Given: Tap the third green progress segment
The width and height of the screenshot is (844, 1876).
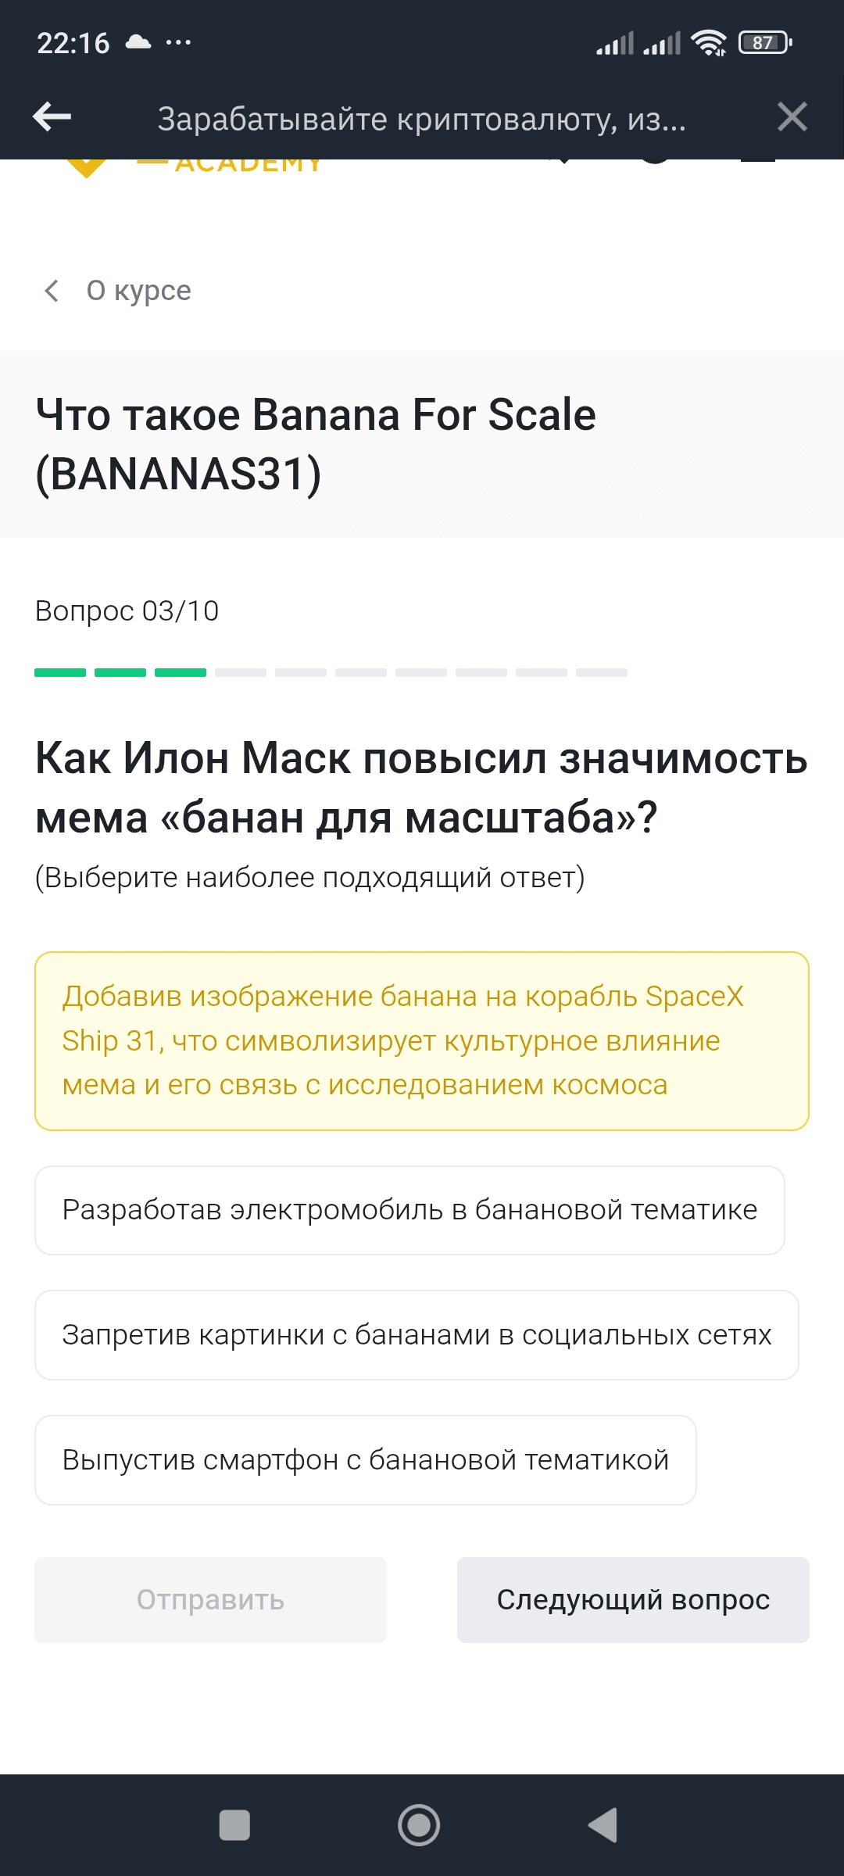Looking at the screenshot, I should [x=181, y=672].
